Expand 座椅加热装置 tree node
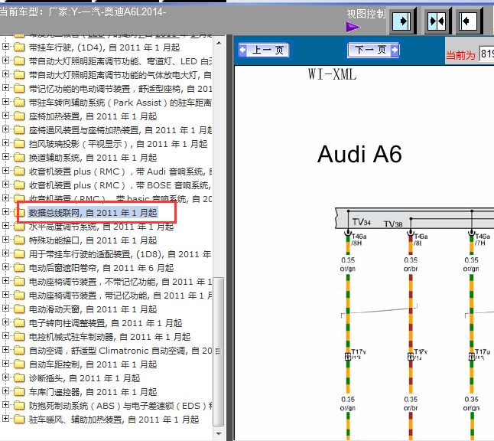494x441 pixels. click(5, 116)
